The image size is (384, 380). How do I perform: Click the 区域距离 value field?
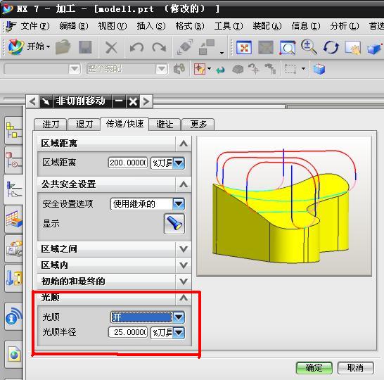coord(128,163)
